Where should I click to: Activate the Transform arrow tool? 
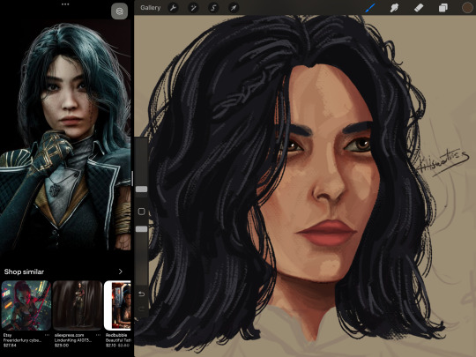click(234, 8)
